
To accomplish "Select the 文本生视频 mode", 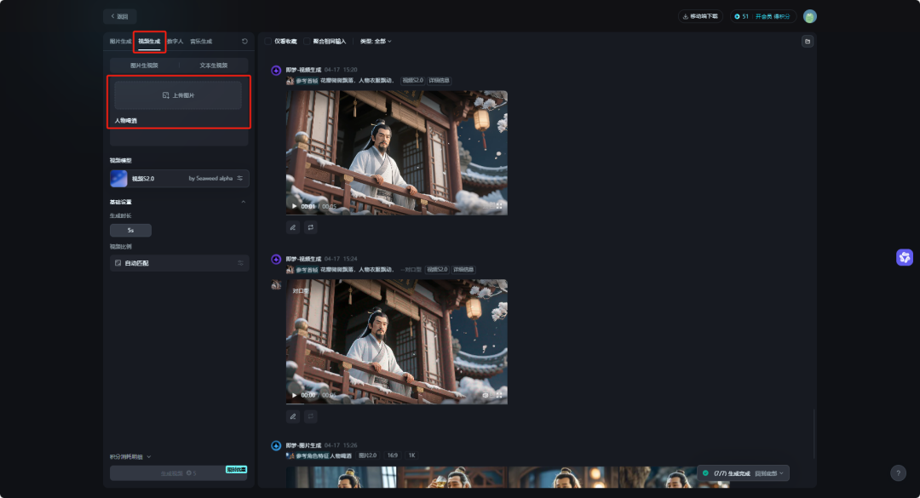I will point(213,66).
